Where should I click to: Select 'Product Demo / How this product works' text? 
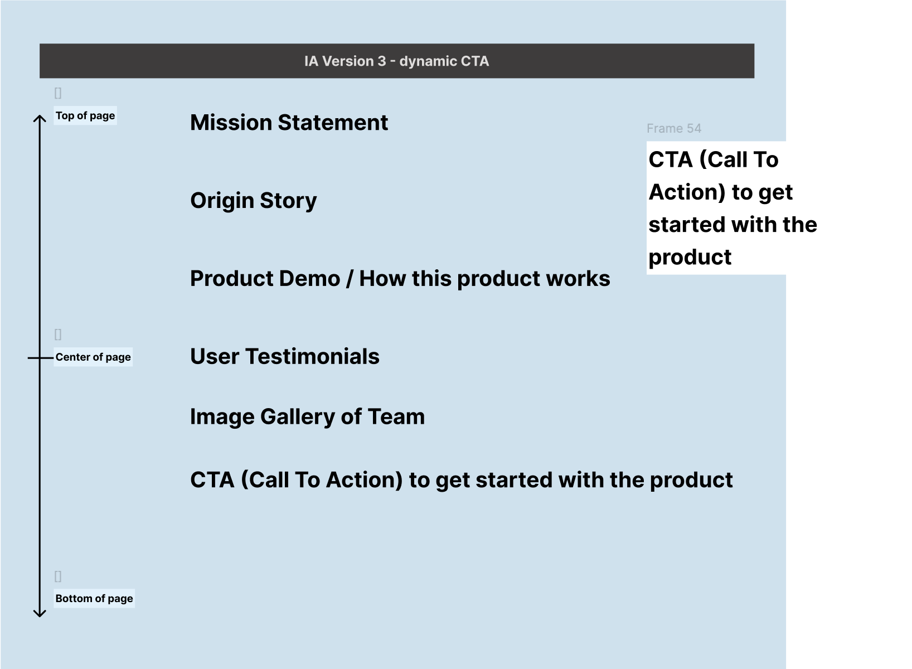point(400,279)
